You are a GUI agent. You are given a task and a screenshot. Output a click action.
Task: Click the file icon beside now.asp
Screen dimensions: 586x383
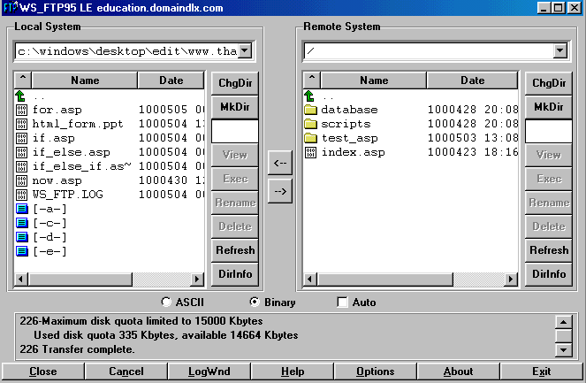pos(22,180)
